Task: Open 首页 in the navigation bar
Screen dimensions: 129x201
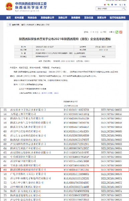Action: coord(9,18)
